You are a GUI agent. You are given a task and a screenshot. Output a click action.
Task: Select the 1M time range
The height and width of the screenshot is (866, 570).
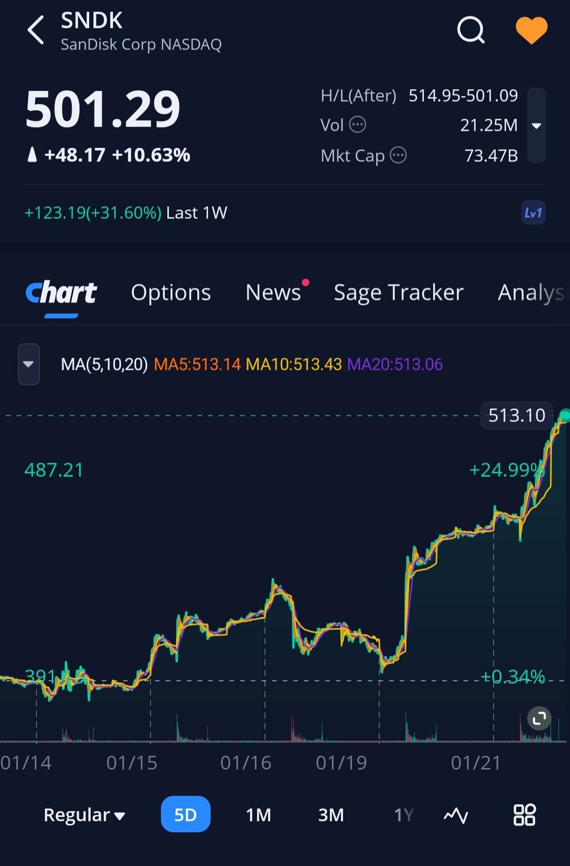tap(259, 815)
